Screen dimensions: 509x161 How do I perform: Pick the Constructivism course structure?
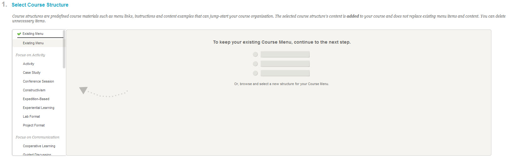pos(34,90)
